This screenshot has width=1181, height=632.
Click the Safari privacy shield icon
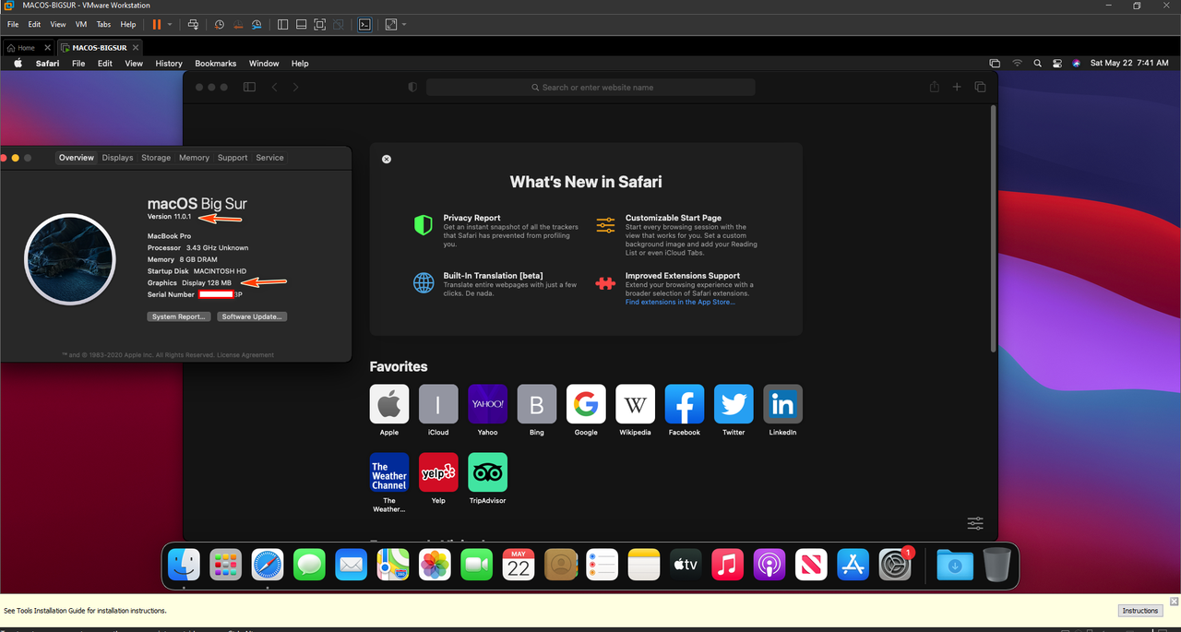(x=412, y=87)
